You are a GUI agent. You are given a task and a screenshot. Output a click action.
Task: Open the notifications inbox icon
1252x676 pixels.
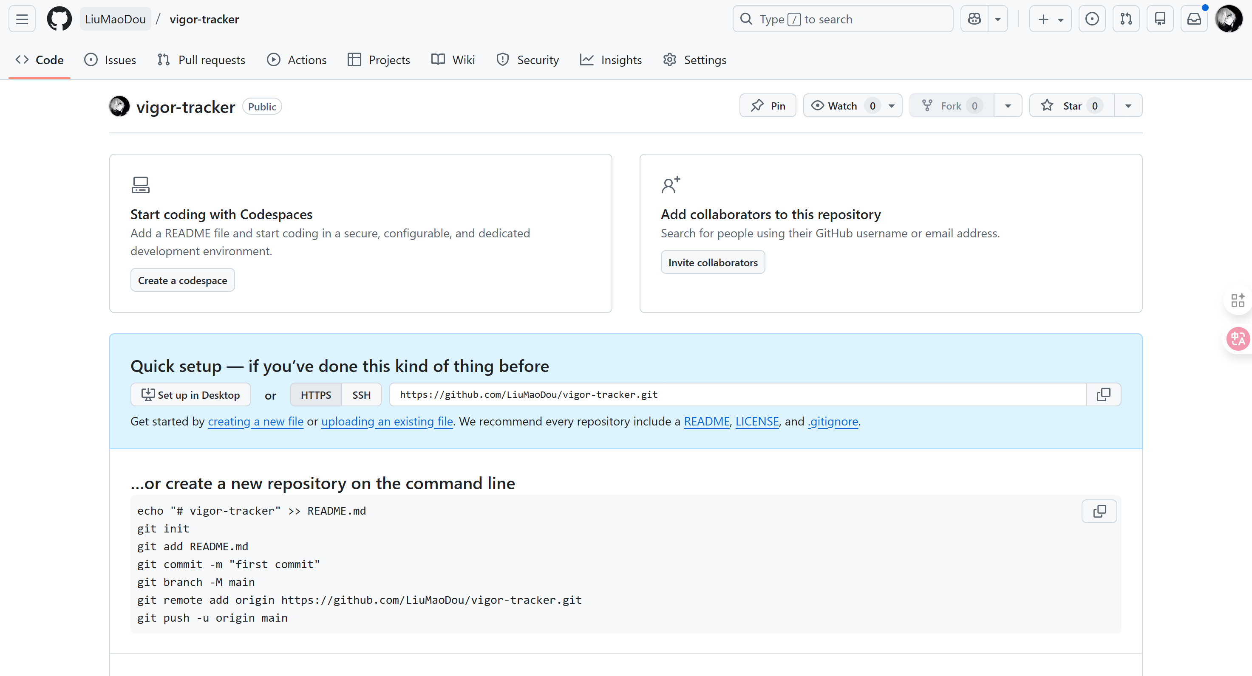tap(1194, 19)
